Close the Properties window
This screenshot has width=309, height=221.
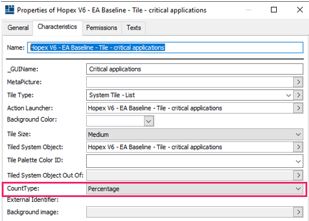pos(300,9)
